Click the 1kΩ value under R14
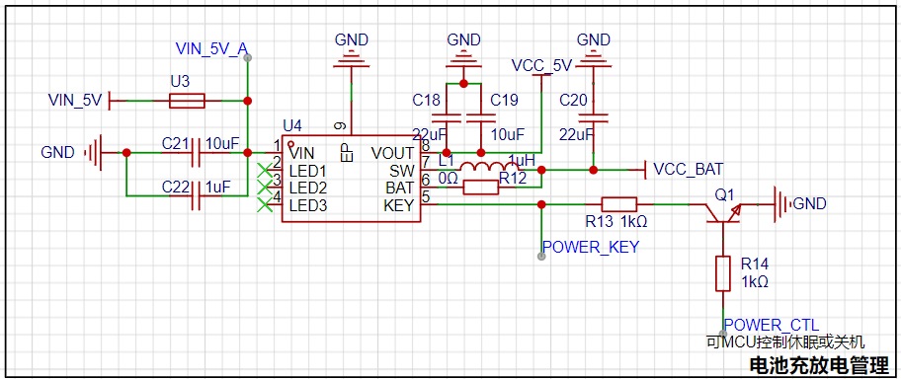Screen dimensions: 901x379 click(x=755, y=282)
